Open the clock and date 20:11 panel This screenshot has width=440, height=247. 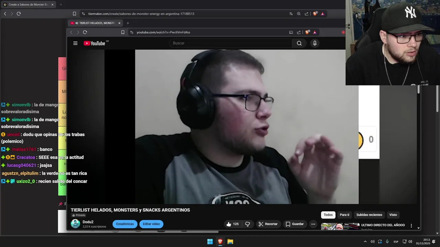[423, 242]
